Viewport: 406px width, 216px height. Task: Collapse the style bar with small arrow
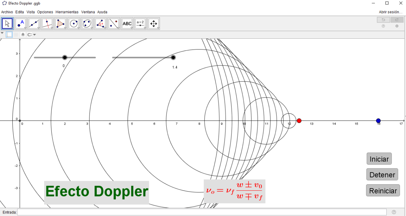2,33
